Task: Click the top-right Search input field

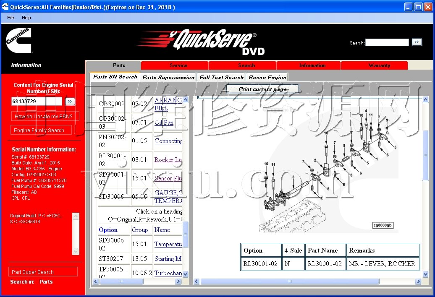Action: 387,42
